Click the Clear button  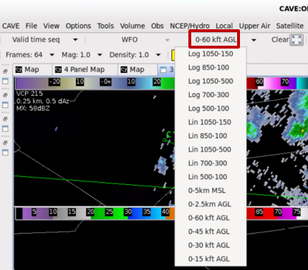(280, 39)
